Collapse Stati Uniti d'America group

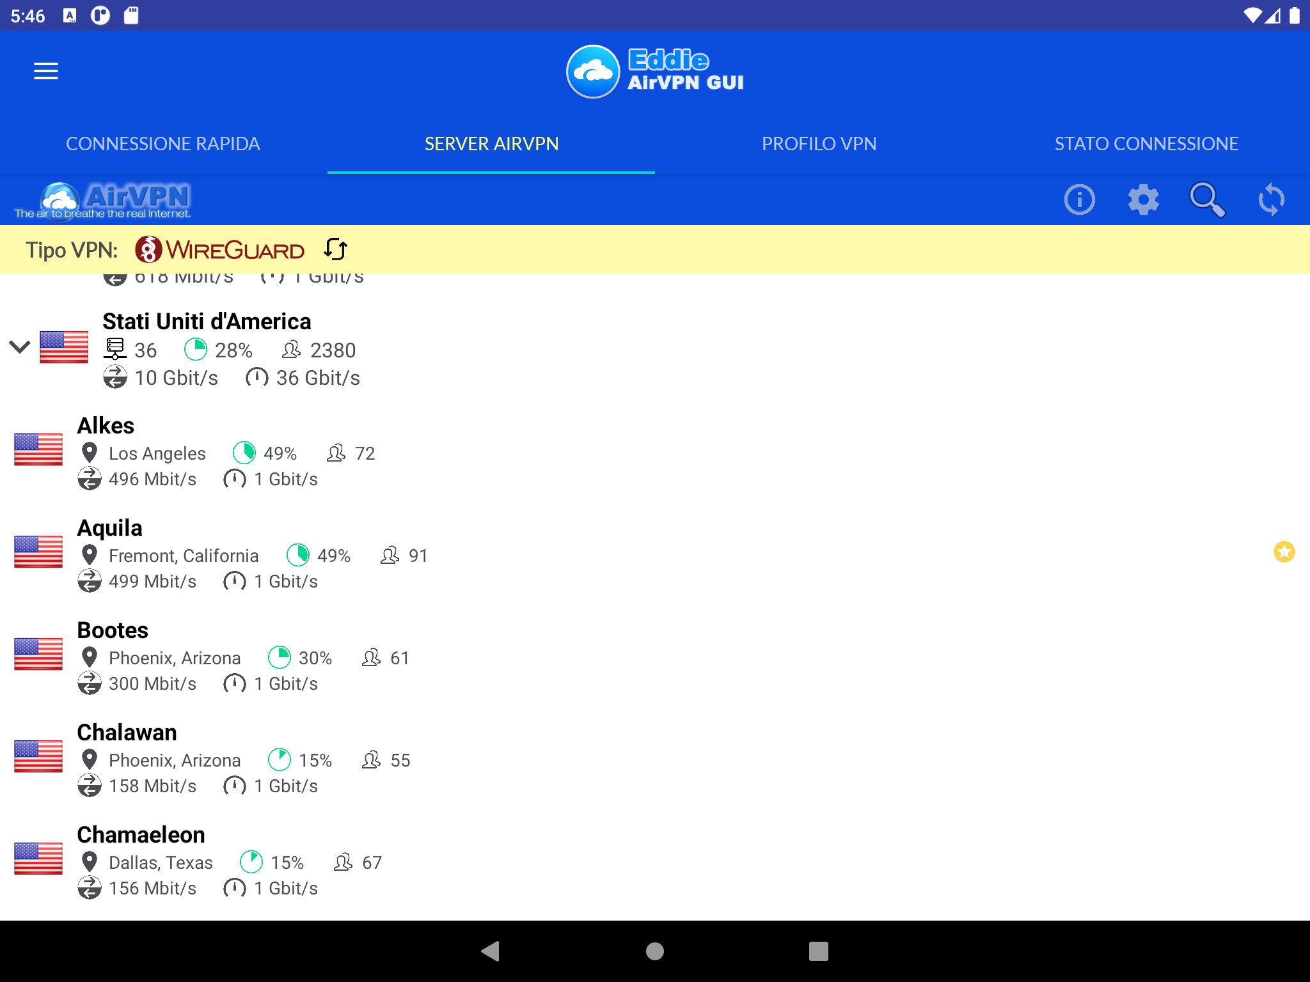click(x=20, y=347)
